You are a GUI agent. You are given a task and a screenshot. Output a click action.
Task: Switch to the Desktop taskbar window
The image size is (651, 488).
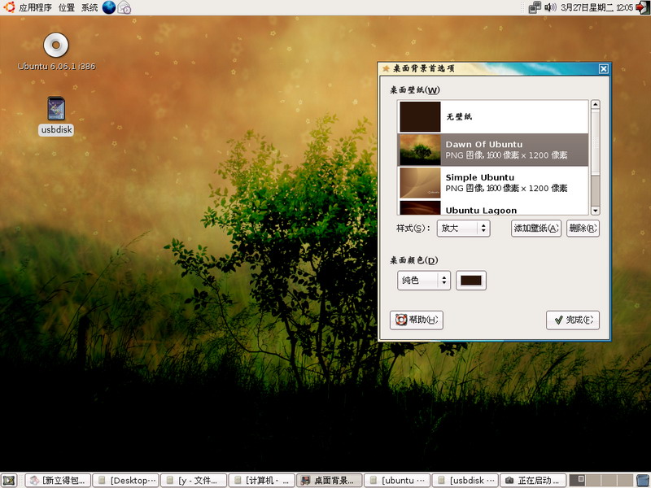pos(126,481)
